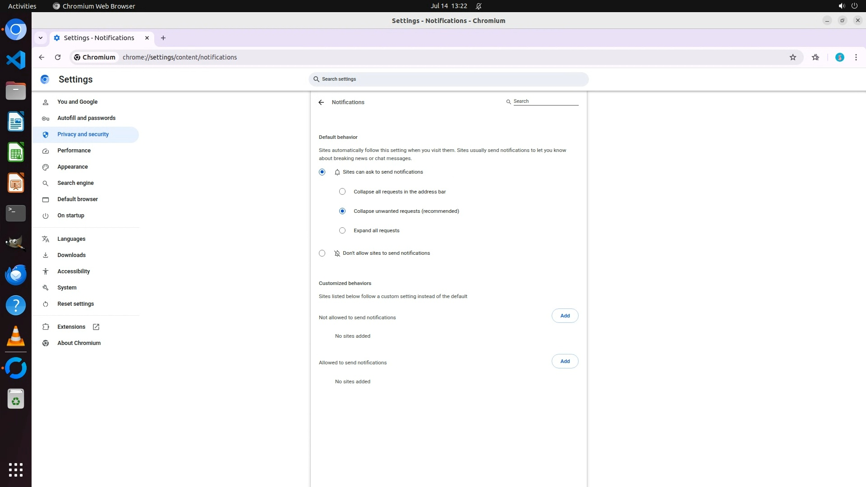
Task: Click the back arrow beside Notifications heading
Action: click(321, 102)
